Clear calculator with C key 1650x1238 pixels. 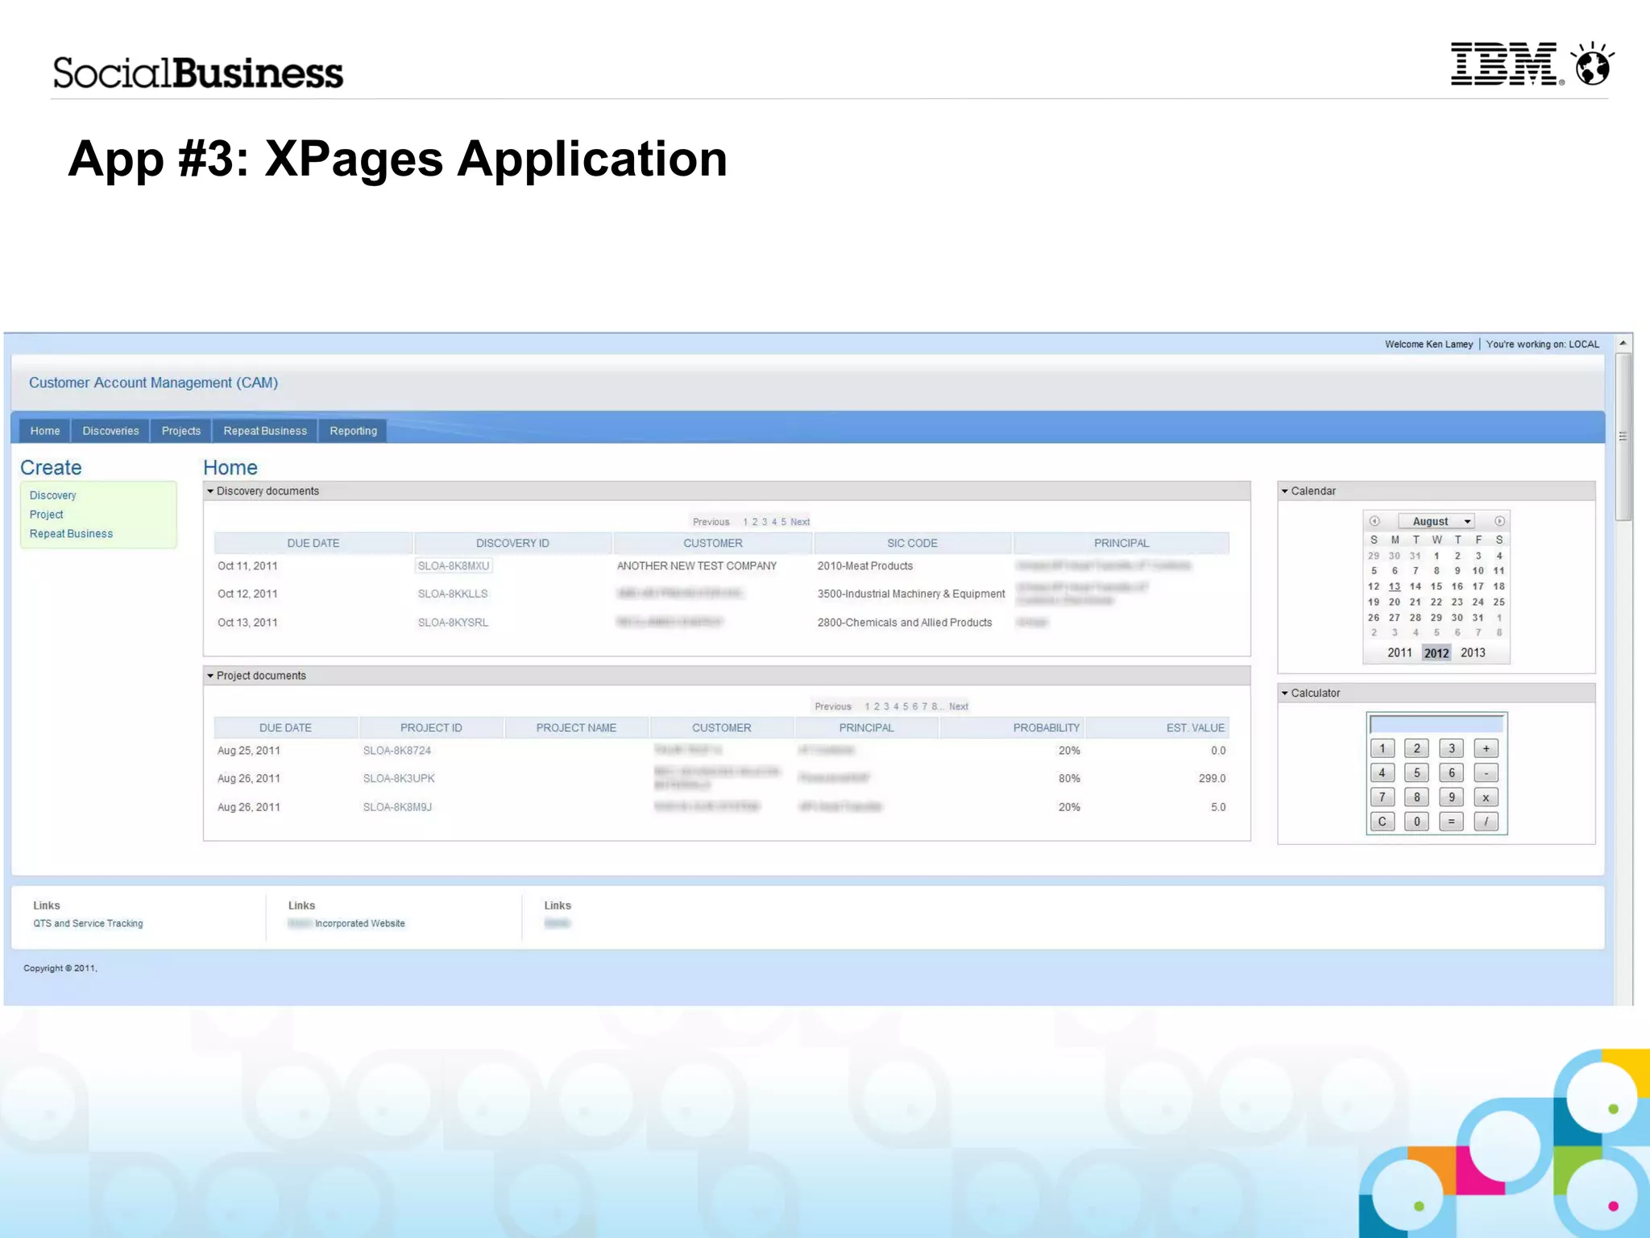coord(1382,822)
